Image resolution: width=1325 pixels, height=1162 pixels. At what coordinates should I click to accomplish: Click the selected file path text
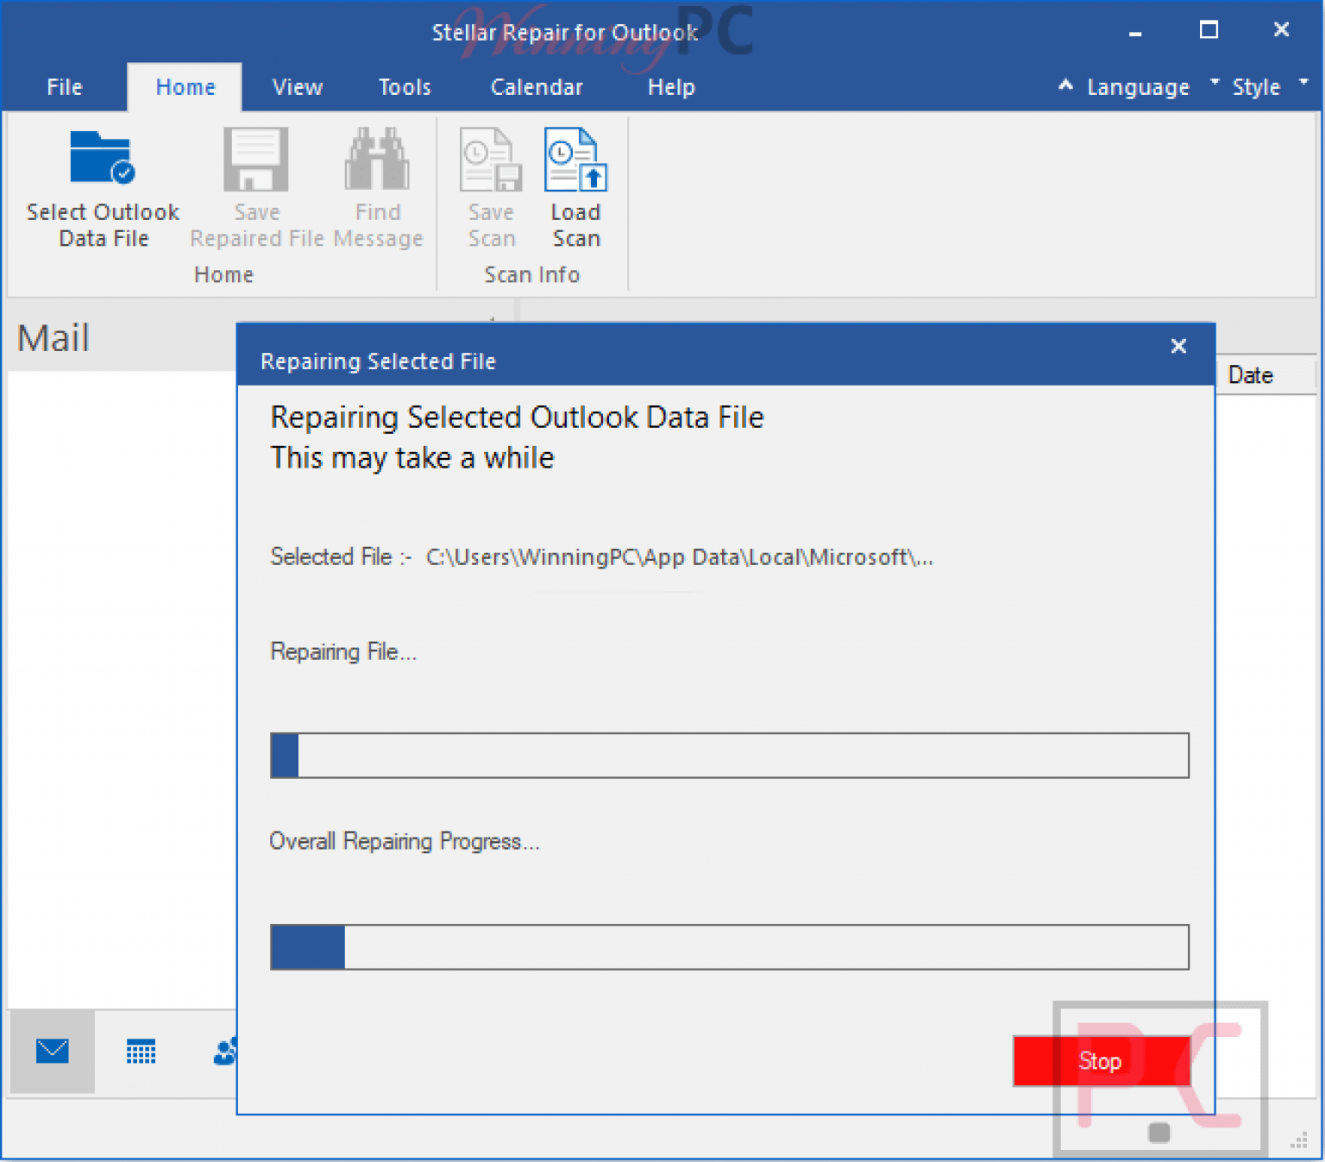[x=680, y=557]
